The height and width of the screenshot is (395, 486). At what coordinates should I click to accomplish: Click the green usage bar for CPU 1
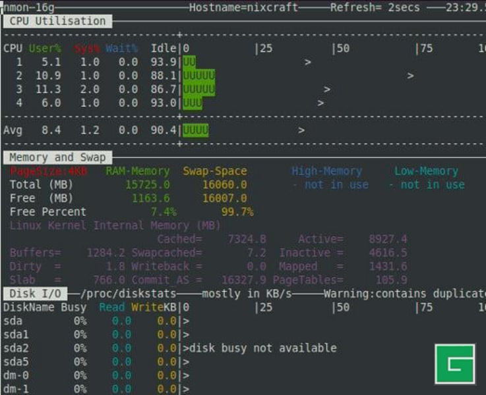[189, 62]
